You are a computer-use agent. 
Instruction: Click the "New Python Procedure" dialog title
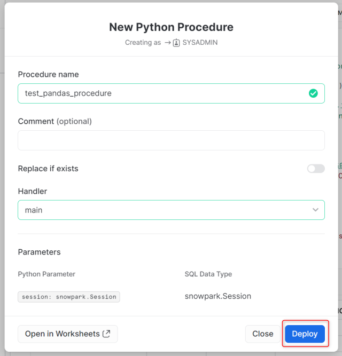[171, 27]
